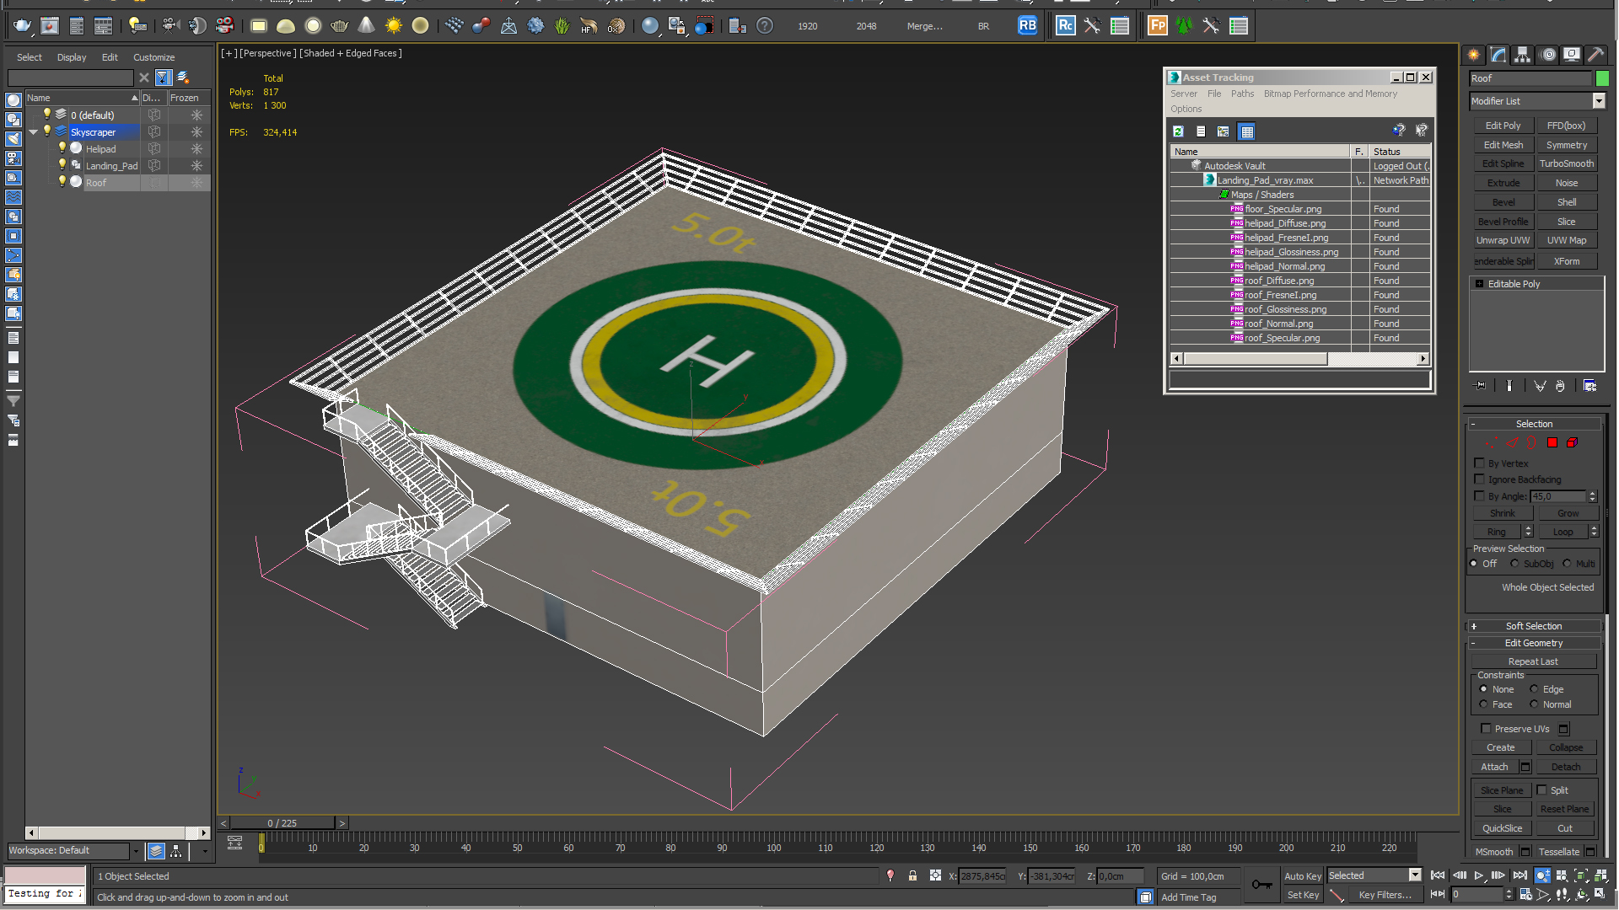Viewport: 1619px width, 910px height.
Task: Click the green trees Forest icon
Action: click(1184, 26)
